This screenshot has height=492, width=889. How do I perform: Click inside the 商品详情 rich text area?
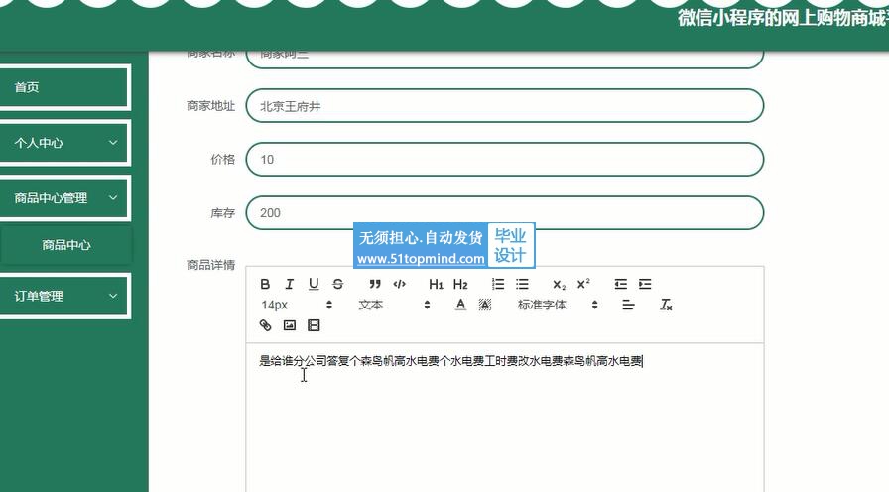505,418
